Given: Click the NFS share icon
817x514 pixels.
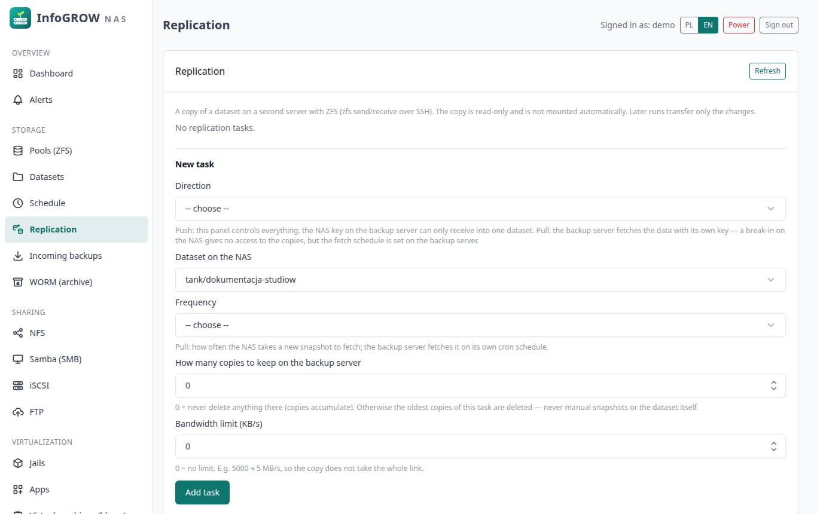Looking at the screenshot, I should 18,333.
